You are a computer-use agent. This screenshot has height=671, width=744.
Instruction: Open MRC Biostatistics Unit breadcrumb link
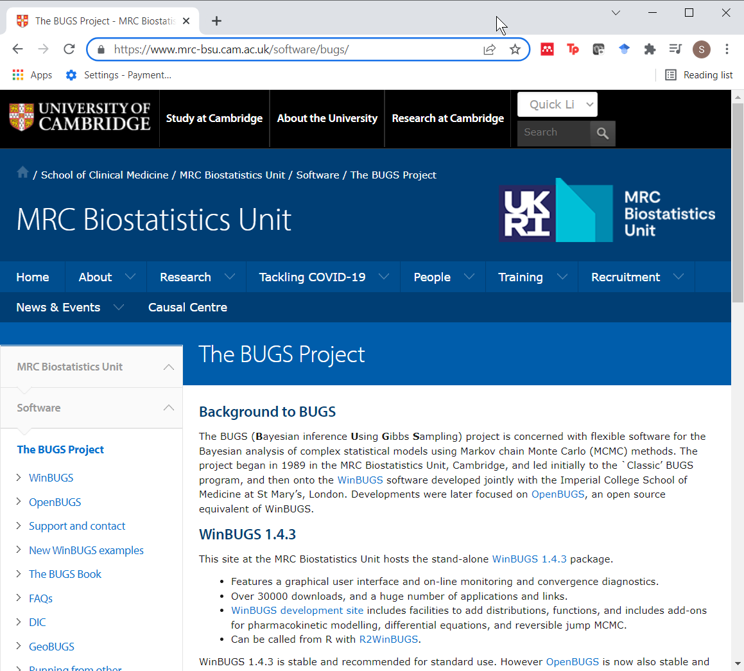(232, 175)
